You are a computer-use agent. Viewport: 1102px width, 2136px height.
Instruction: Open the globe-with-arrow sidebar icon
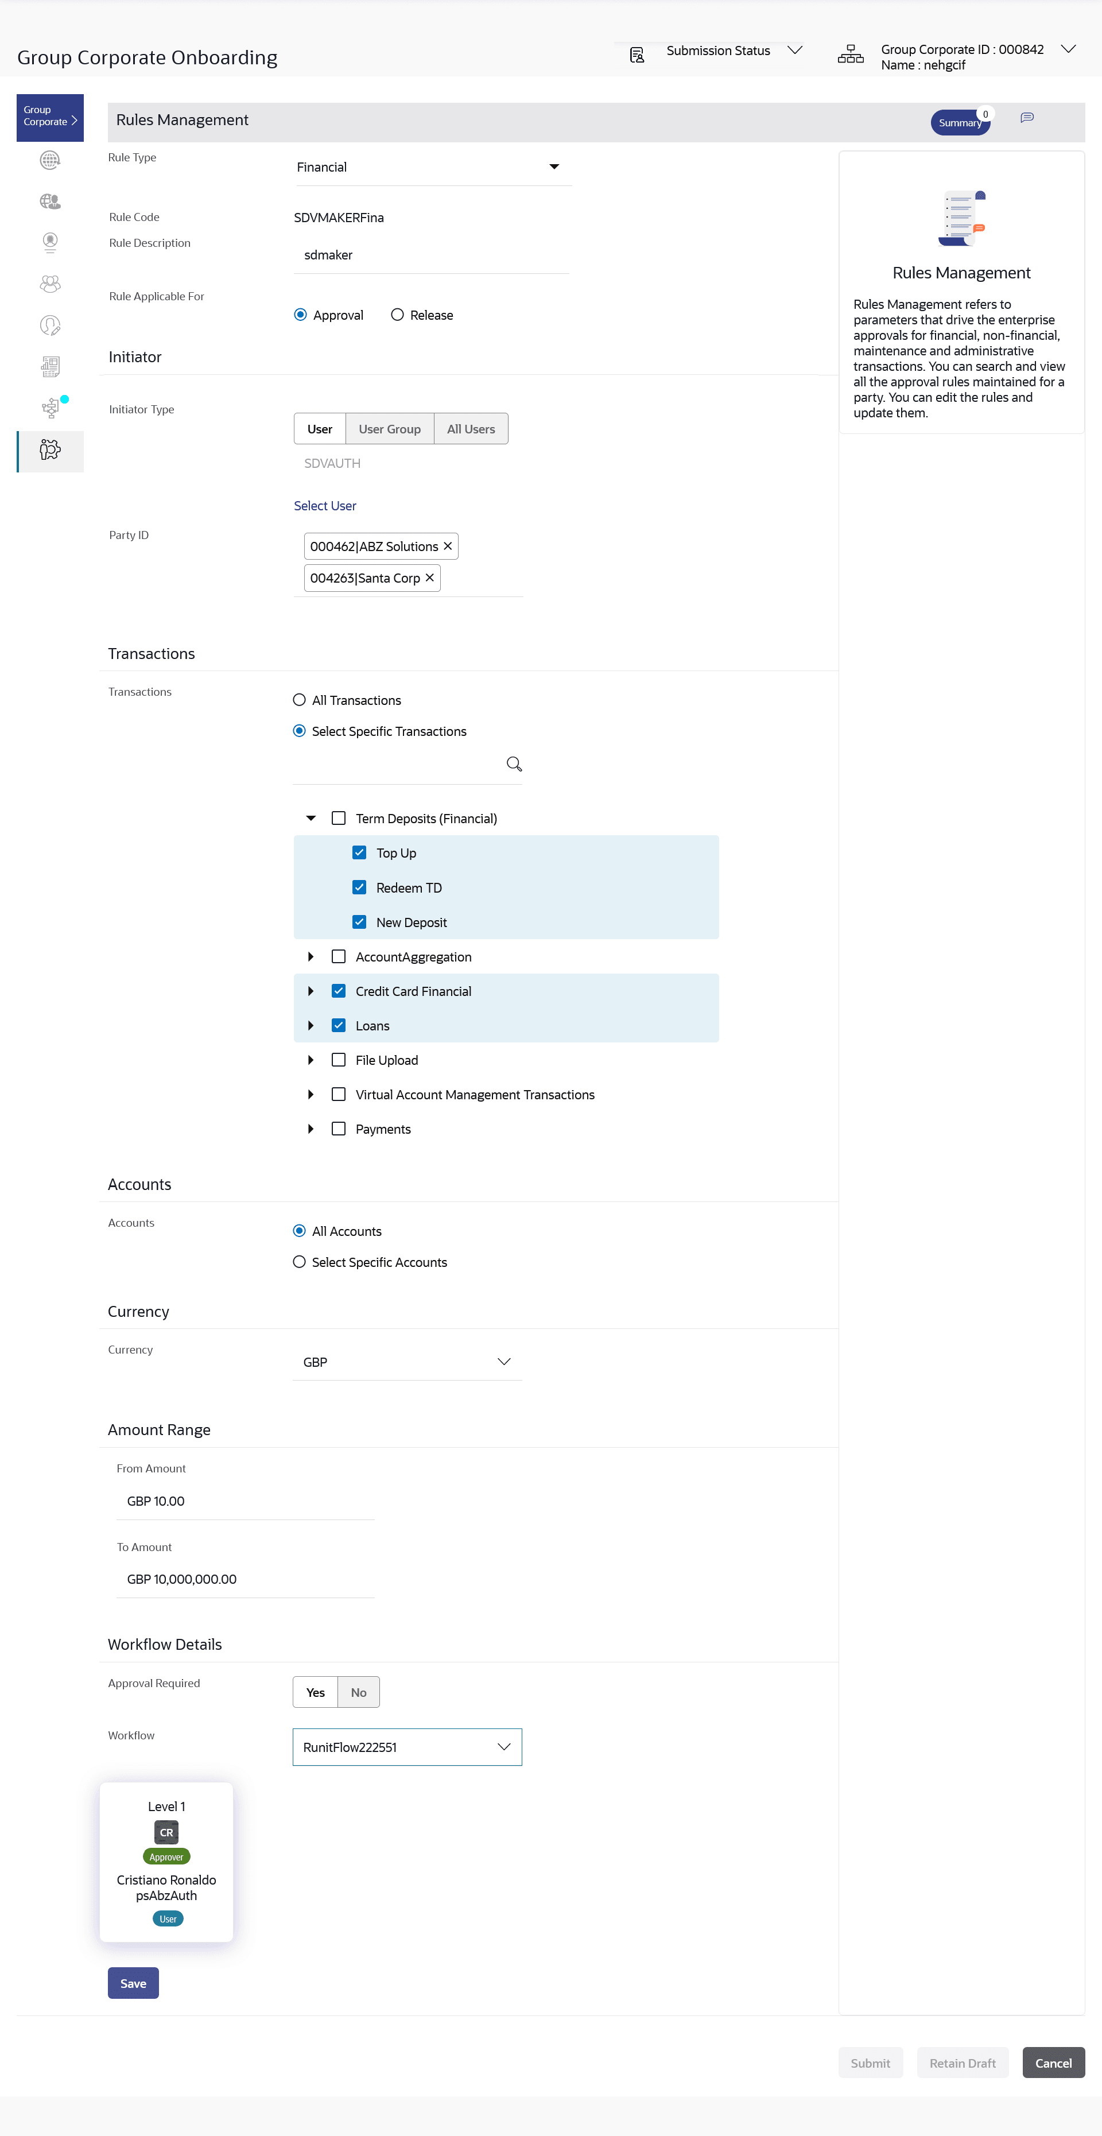point(50,160)
